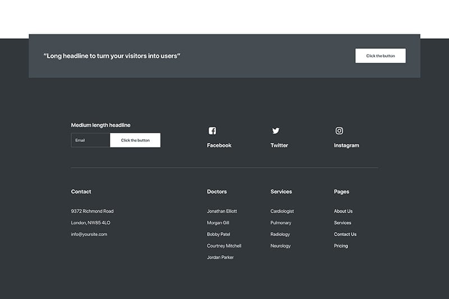Screen dimensions: 449x299
Task: Open the Facebook text link
Action: 219,145
